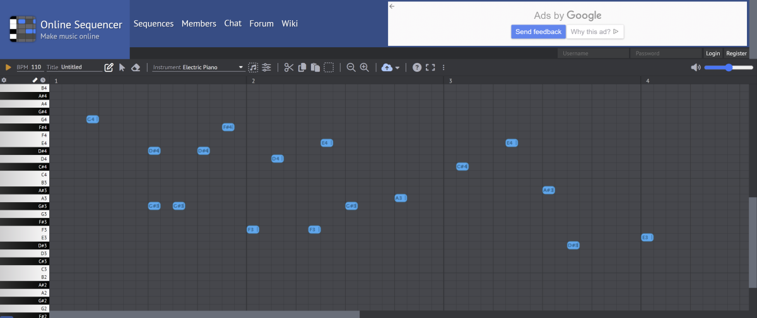Toggle the pointer edit mode
This screenshot has height=318, width=757.
tap(122, 67)
